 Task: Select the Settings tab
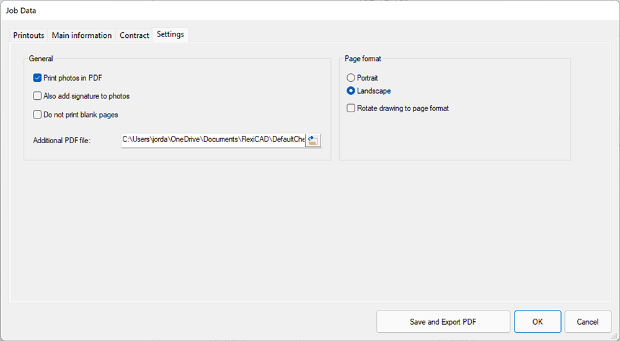coord(170,35)
